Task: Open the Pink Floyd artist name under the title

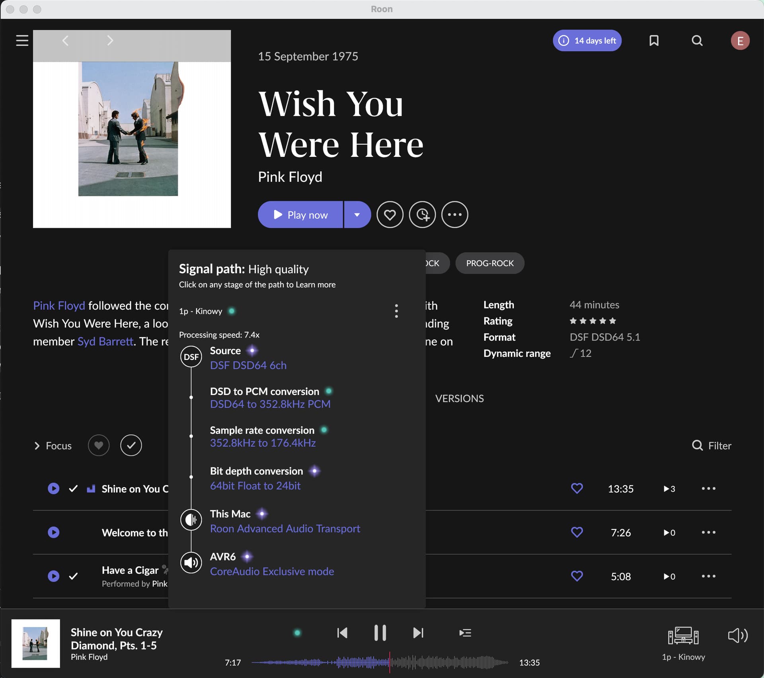Action: click(x=290, y=177)
